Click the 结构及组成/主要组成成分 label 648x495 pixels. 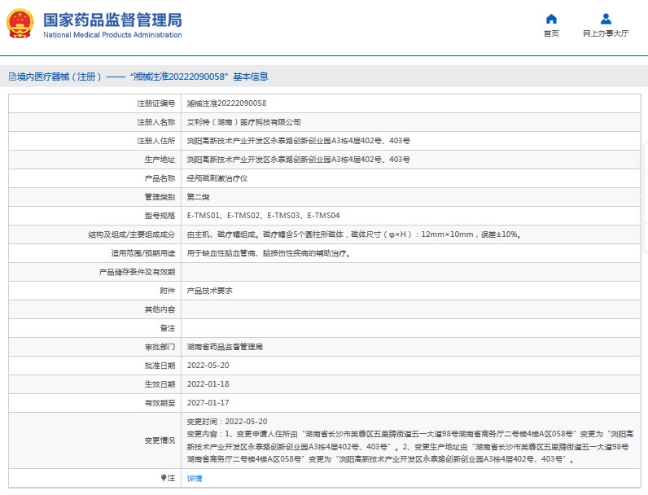(132, 234)
